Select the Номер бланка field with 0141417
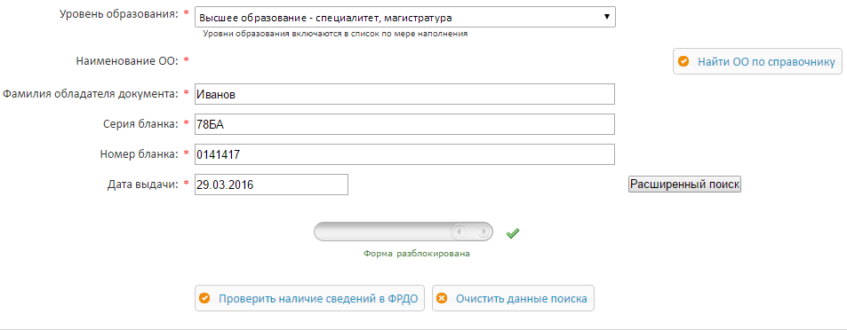Screen dimensions: 847x330 [404, 154]
